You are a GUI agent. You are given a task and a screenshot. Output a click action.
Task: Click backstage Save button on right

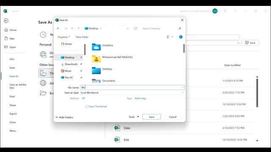[250, 43]
